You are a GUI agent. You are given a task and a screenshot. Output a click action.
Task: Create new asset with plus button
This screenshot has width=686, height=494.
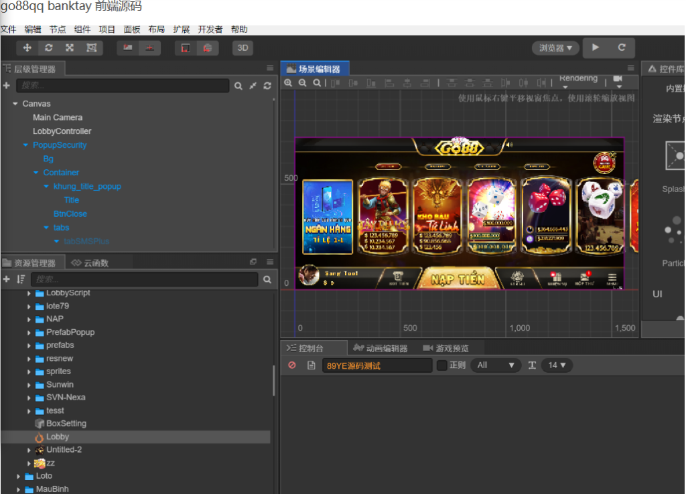tap(7, 279)
